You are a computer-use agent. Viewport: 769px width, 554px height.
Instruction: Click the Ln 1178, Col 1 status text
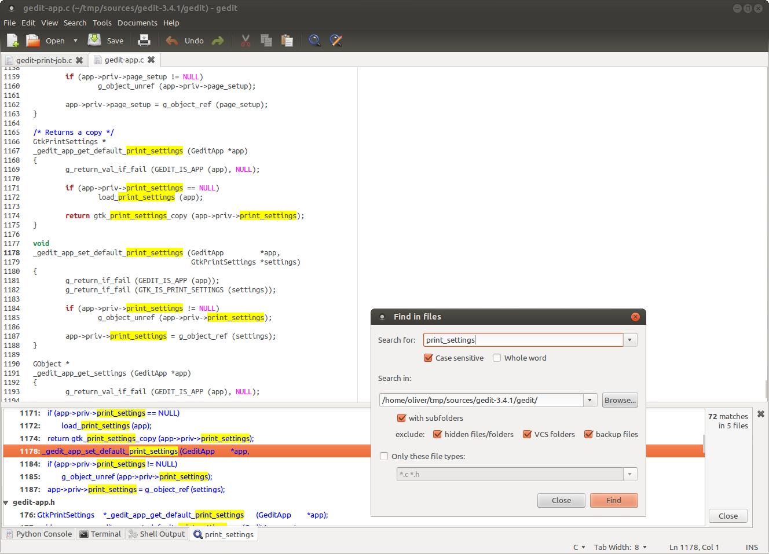(694, 547)
